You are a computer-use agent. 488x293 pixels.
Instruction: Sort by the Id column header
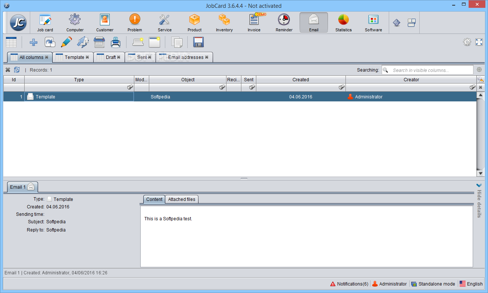click(x=14, y=79)
